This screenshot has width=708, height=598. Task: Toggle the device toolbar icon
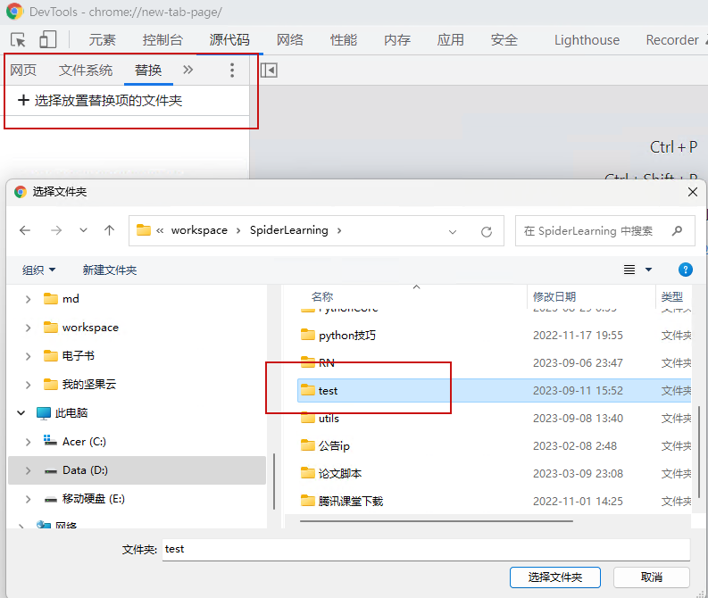click(x=47, y=39)
